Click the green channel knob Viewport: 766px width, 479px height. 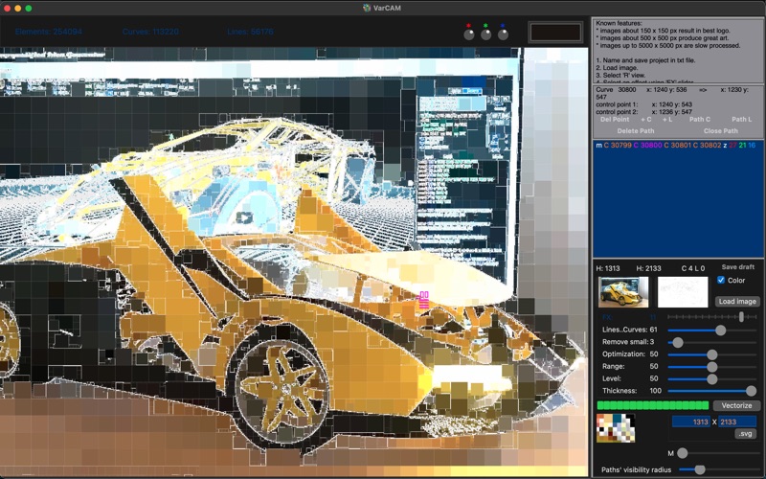486,34
